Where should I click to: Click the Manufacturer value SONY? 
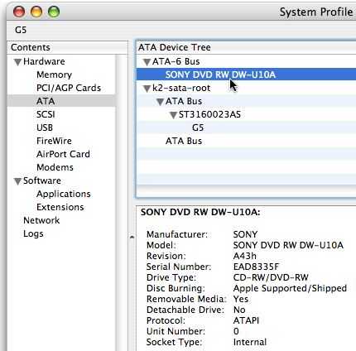(x=245, y=234)
